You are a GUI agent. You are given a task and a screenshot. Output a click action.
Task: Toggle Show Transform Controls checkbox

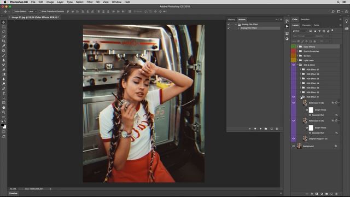click(x=40, y=11)
